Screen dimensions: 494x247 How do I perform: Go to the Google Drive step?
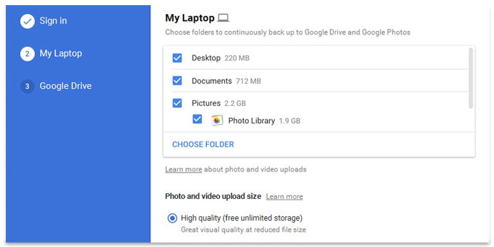pyautogui.click(x=65, y=86)
